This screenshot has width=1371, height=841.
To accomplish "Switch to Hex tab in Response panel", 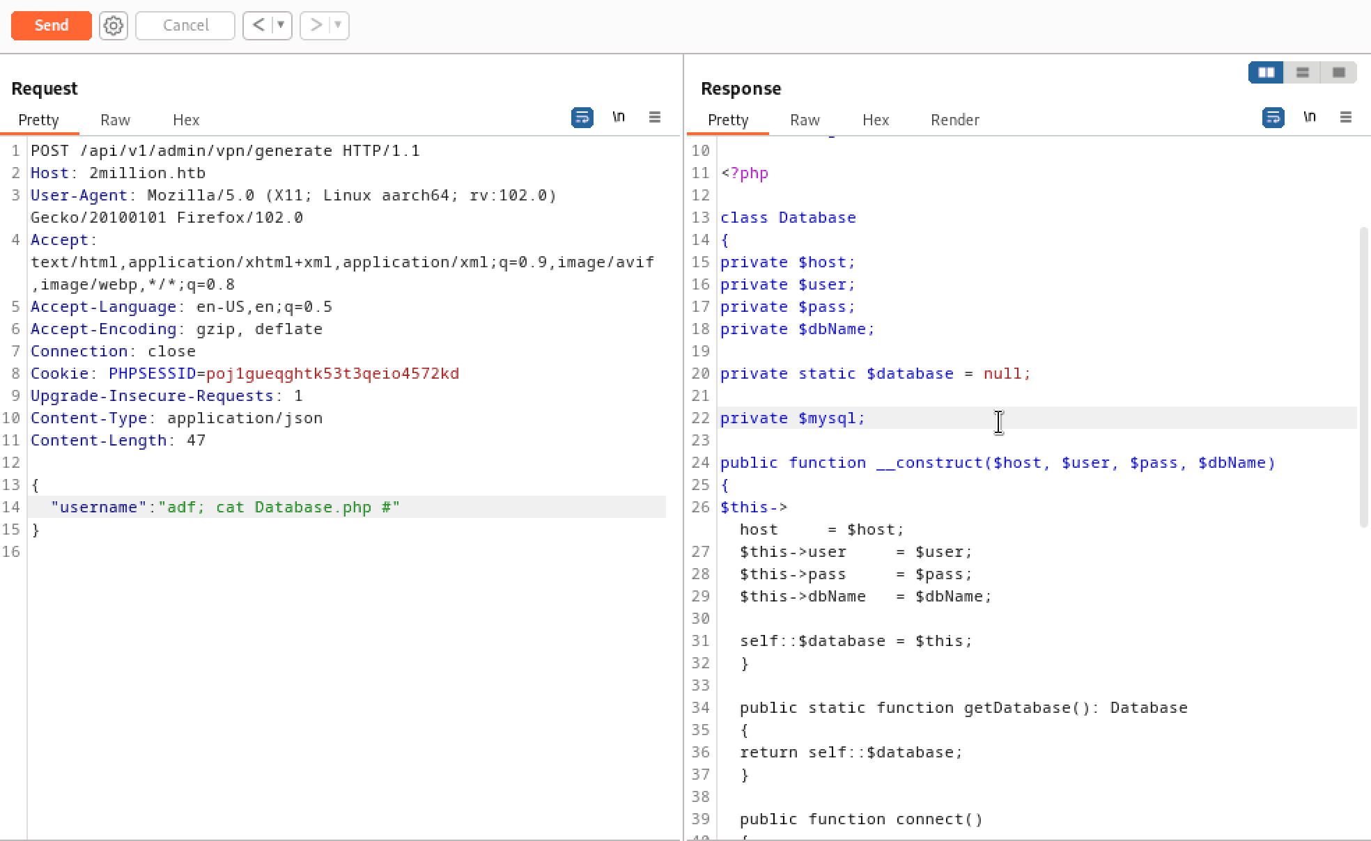I will (875, 120).
